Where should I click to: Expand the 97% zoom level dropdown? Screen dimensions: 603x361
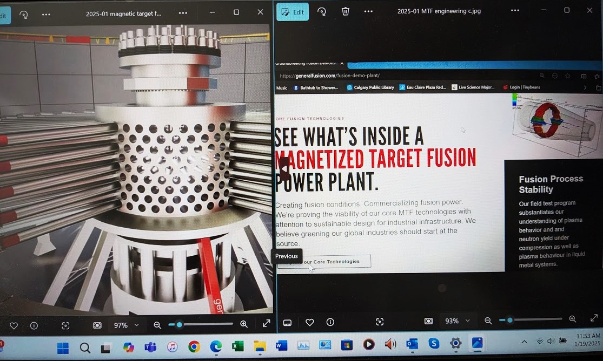tap(136, 325)
